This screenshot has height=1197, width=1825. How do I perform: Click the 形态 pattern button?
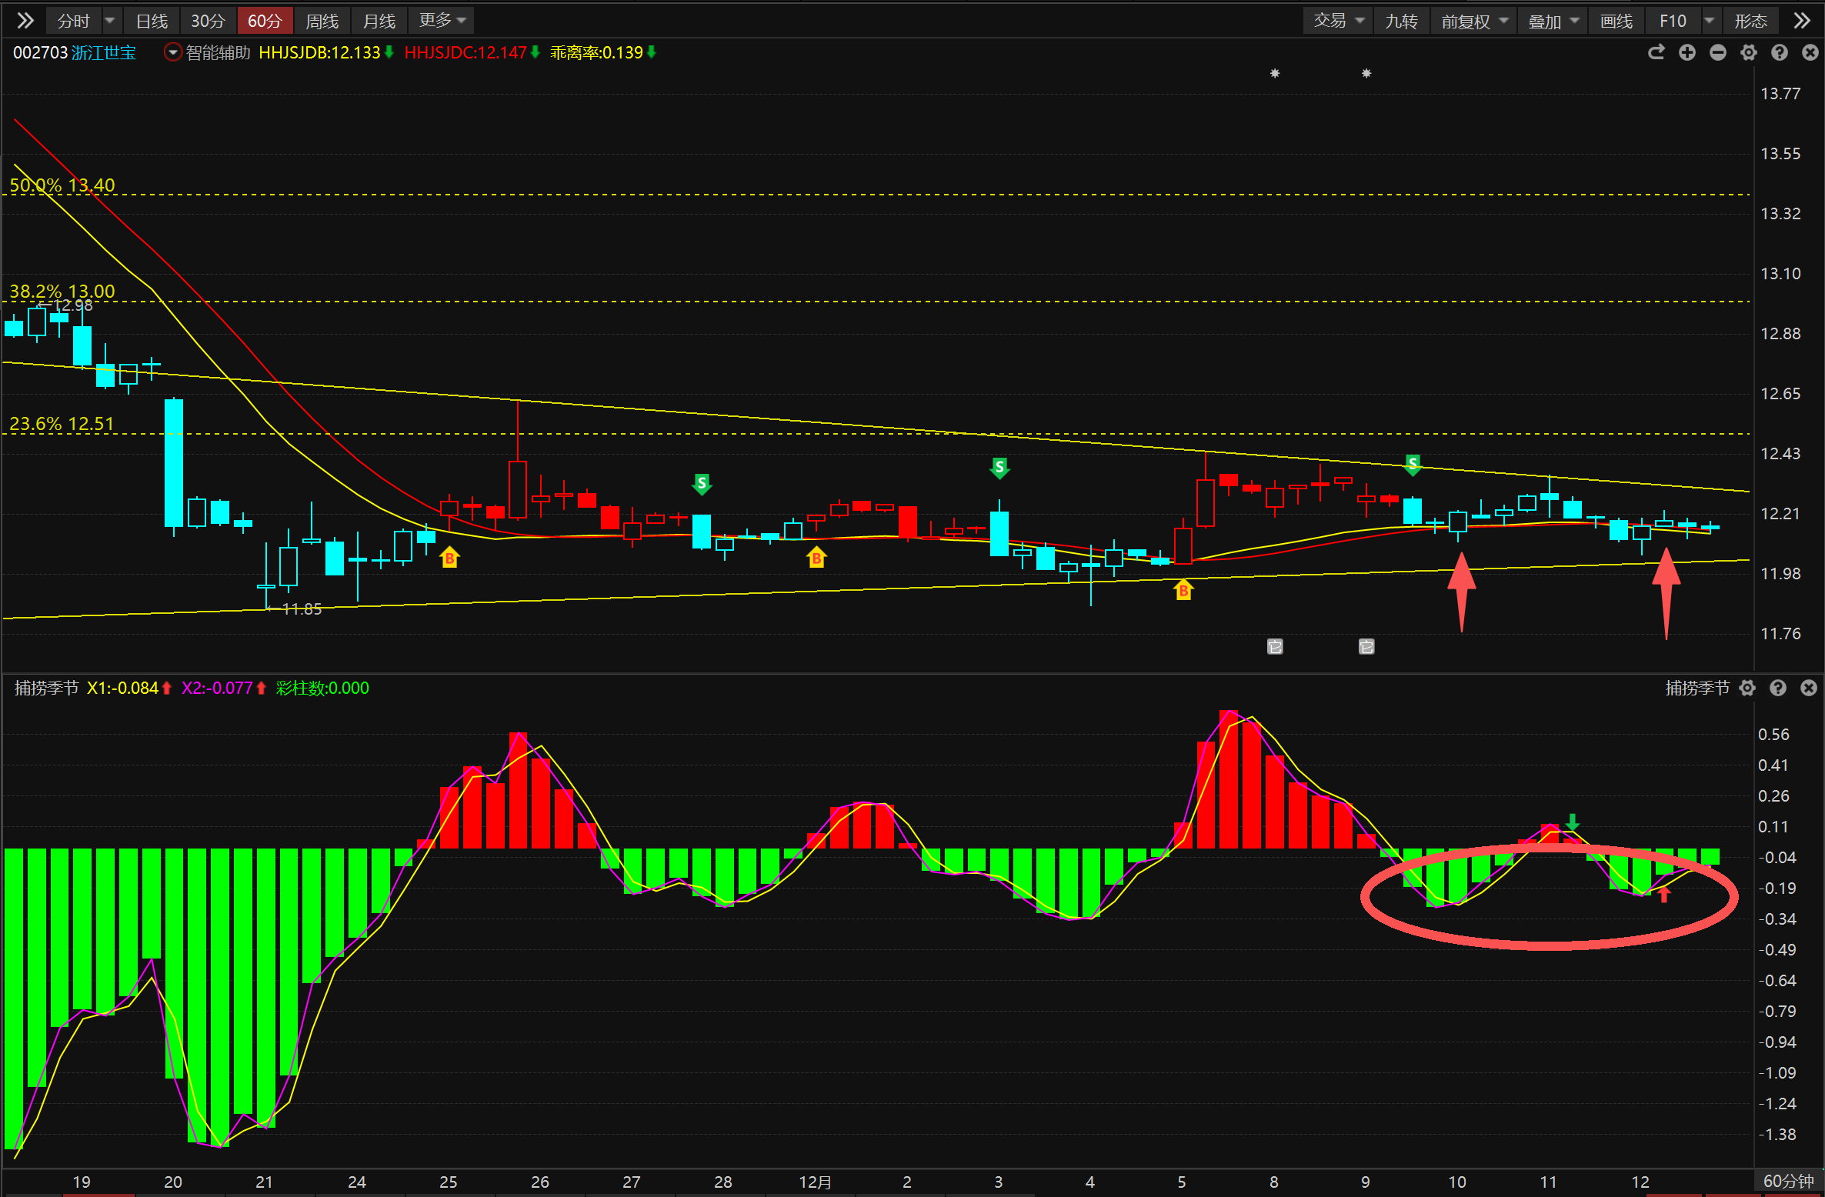click(x=1750, y=21)
